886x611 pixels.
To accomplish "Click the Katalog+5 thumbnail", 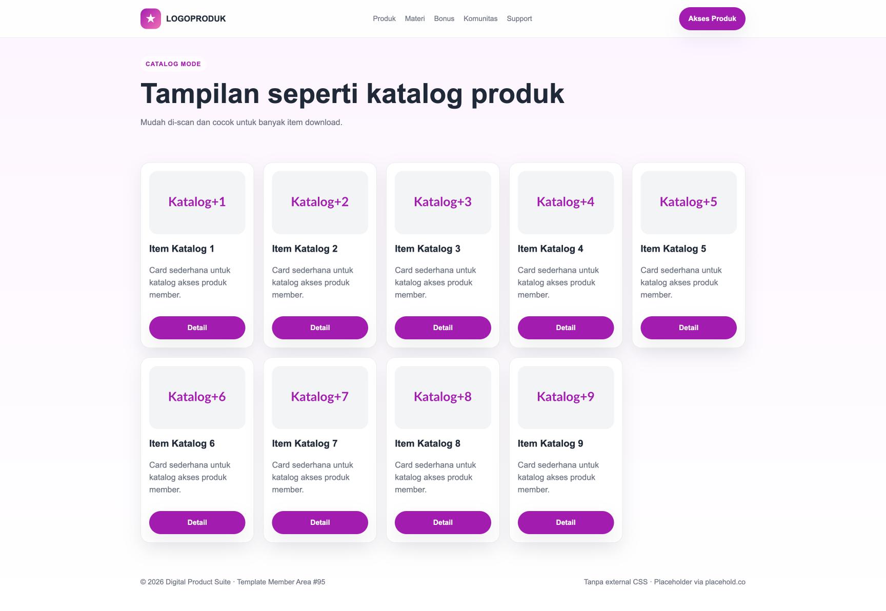I will point(688,202).
